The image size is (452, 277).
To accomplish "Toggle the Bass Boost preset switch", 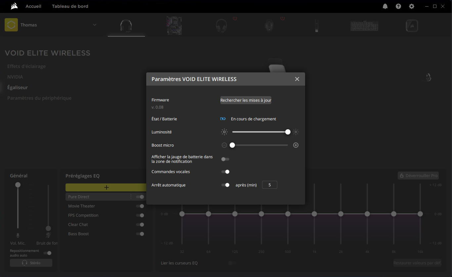I will pos(140,234).
